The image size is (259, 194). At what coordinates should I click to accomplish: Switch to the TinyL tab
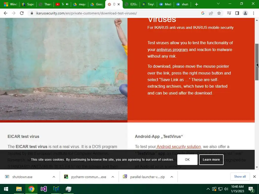click(148, 4)
